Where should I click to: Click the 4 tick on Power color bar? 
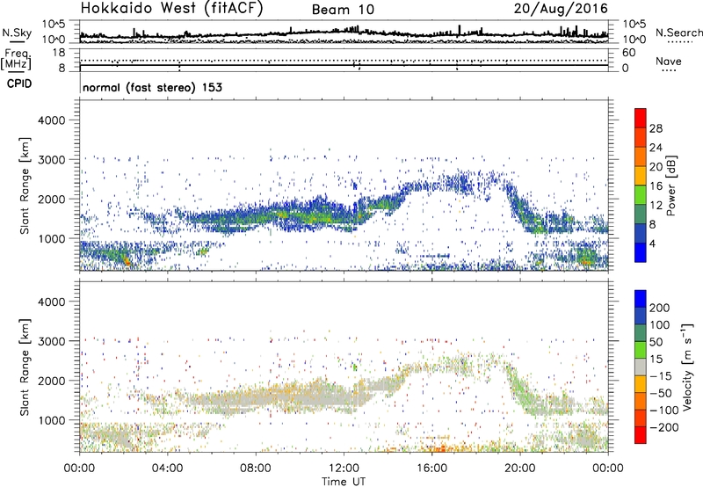[653, 244]
